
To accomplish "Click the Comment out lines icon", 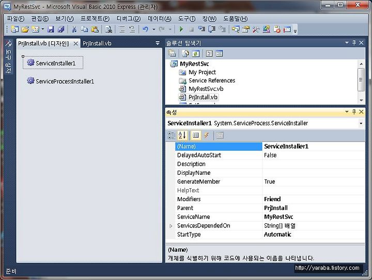I will (122, 29).
